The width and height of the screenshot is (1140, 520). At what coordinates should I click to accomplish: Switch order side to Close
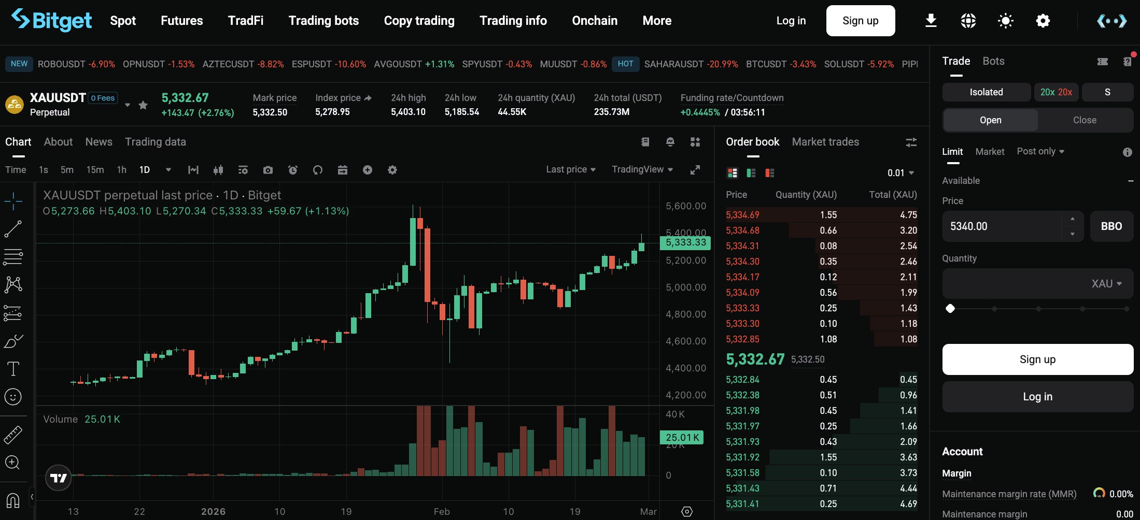[x=1085, y=120]
